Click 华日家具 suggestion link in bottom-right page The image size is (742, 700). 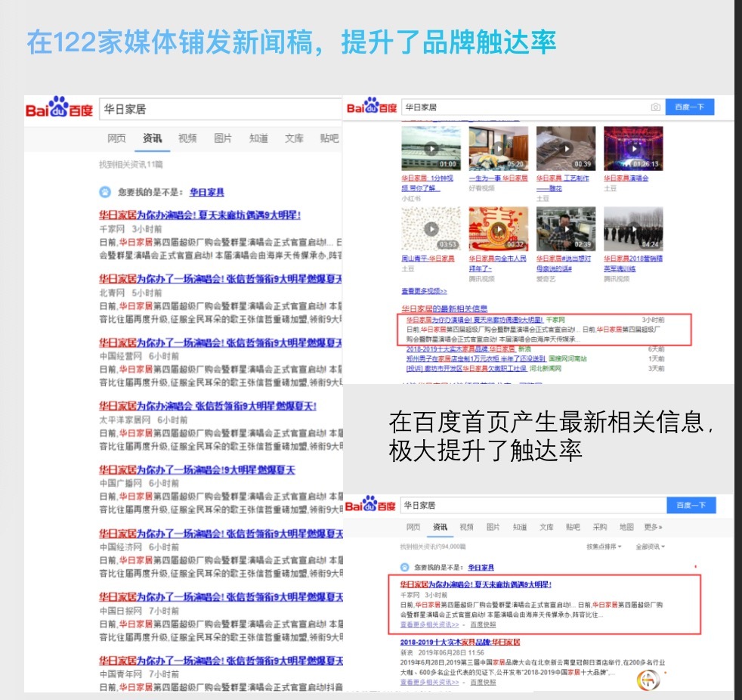481,567
